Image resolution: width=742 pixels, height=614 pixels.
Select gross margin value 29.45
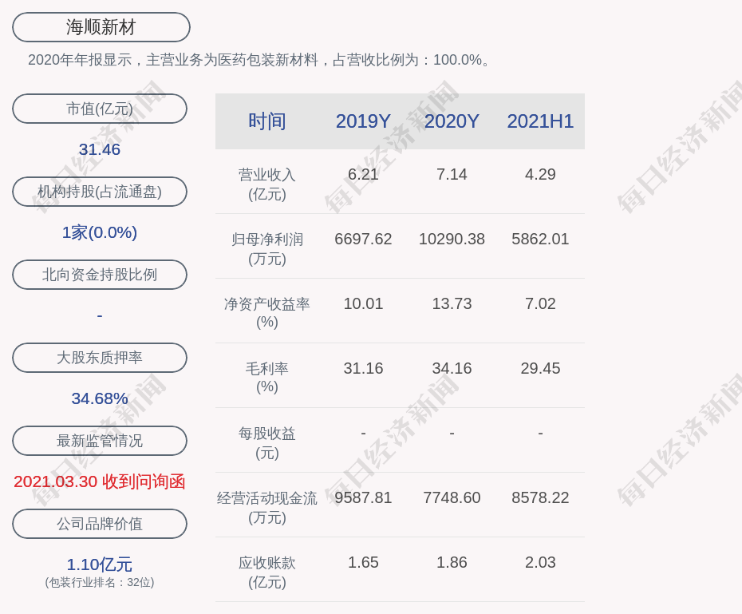click(x=540, y=368)
